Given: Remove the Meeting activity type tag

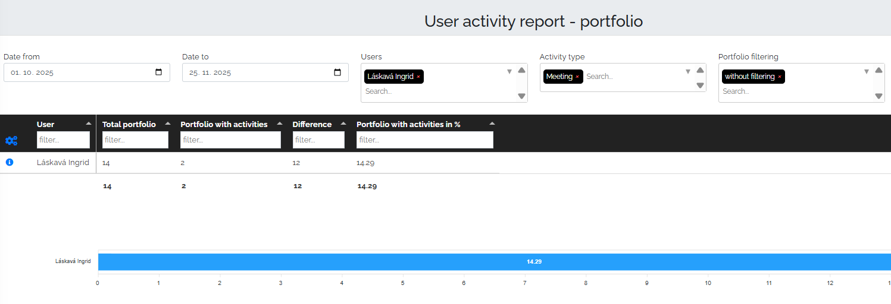Looking at the screenshot, I should (x=577, y=77).
